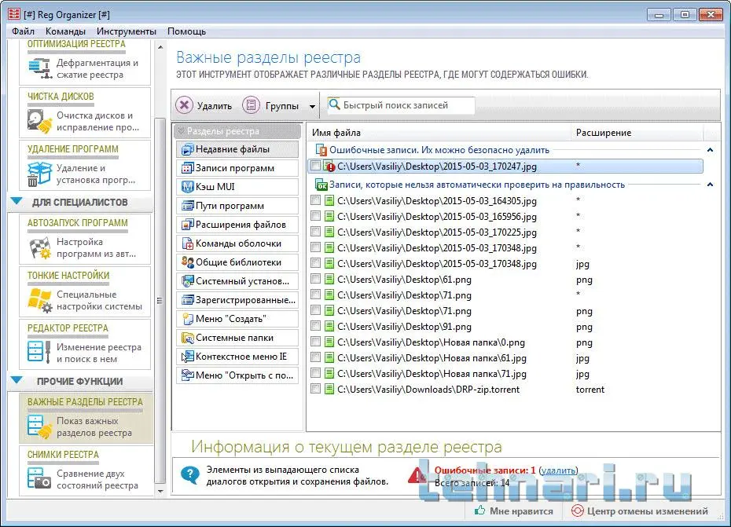The width and height of the screenshot is (731, 527).
Task: Click the registry snapshots camera icon
Action: click(39, 478)
